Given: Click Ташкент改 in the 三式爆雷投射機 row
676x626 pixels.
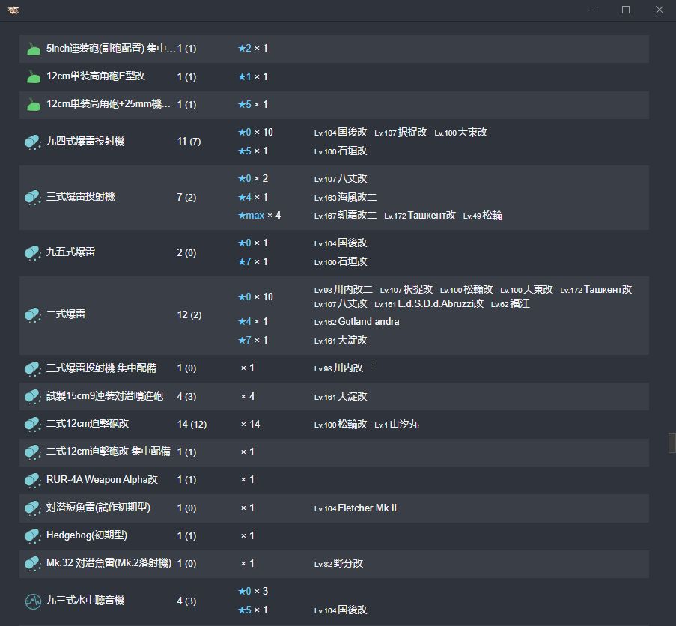Looking at the screenshot, I should 420,216.
